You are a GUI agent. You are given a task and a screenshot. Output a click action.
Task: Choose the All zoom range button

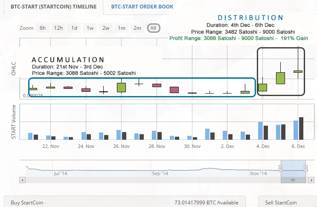coord(154,28)
